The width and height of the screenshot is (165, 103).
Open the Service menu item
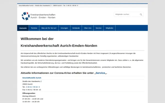(x=99, y=28)
